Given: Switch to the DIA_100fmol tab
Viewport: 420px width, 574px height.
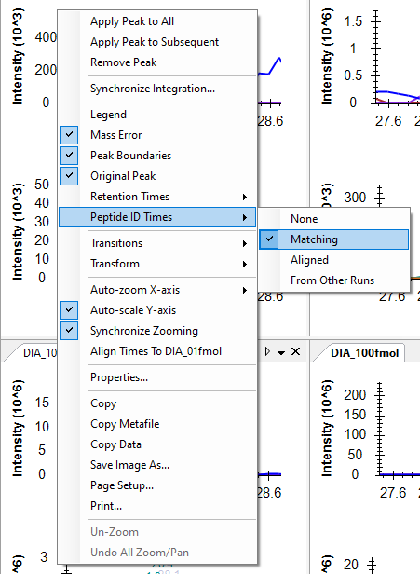Looking at the screenshot, I should point(364,353).
